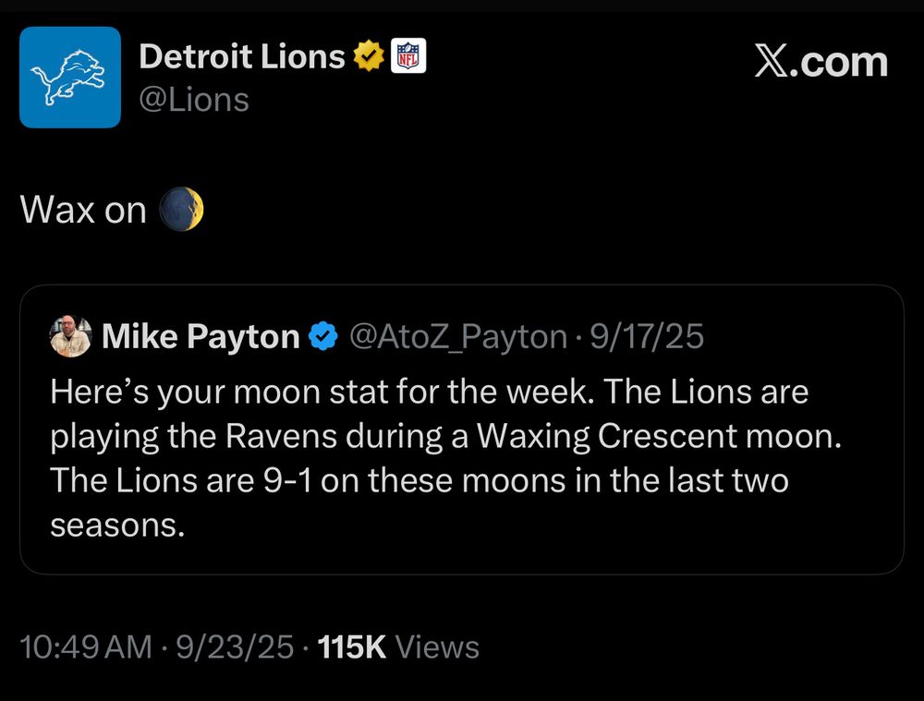Click the gold verified badge beside Detroit Lions

point(368,57)
